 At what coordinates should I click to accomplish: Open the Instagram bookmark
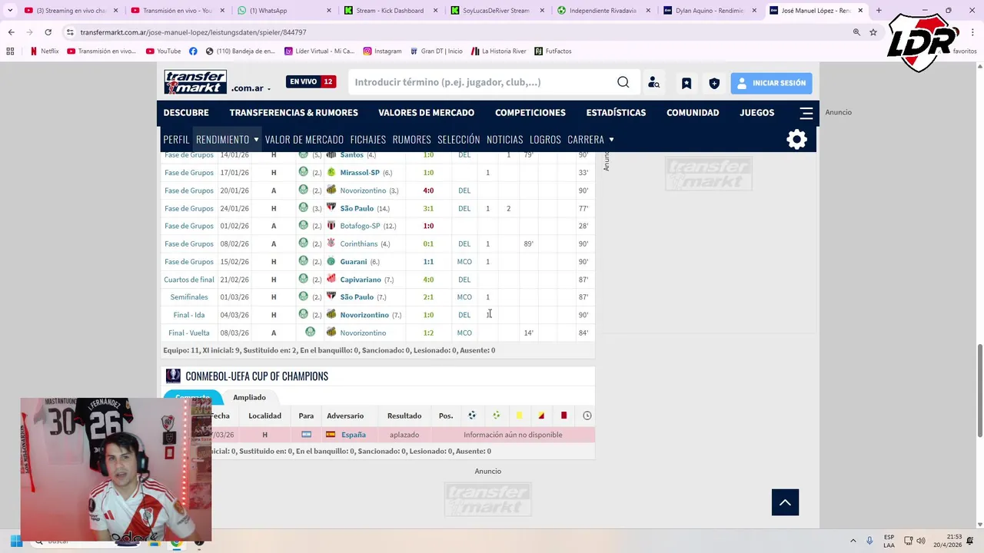coord(382,51)
